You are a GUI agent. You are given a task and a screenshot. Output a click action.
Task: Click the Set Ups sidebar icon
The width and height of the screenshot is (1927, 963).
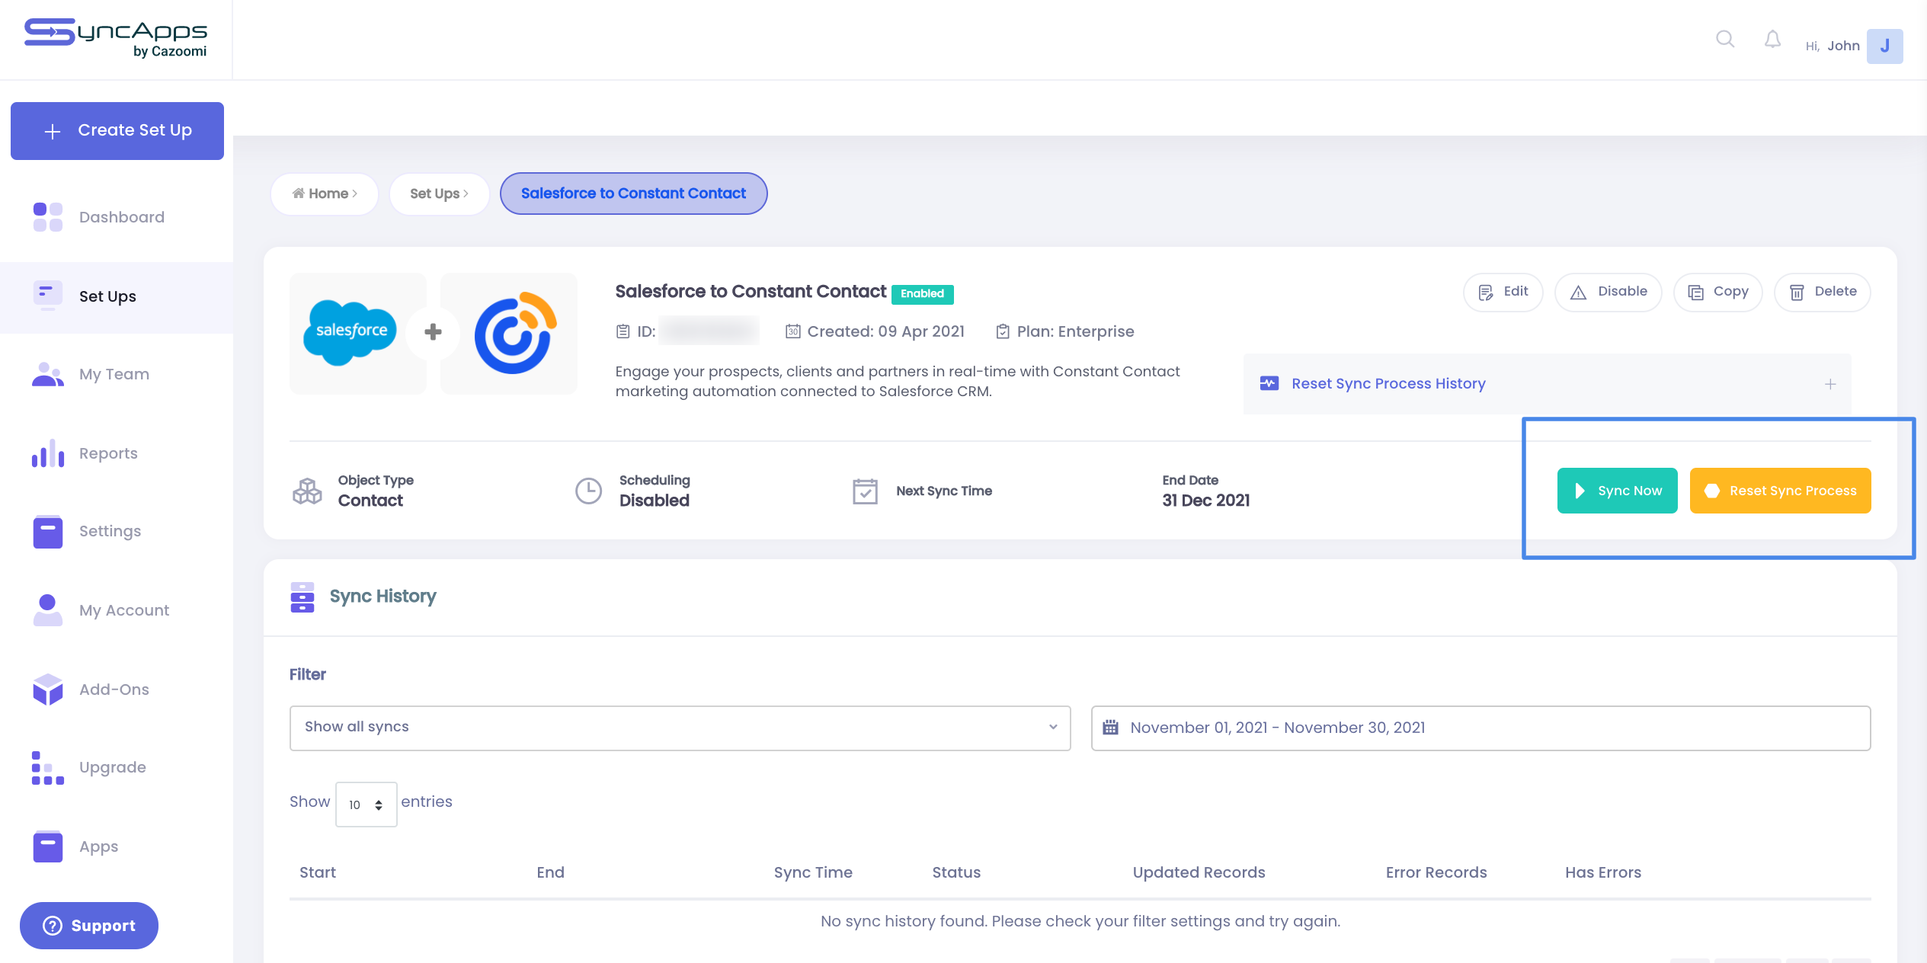point(48,296)
